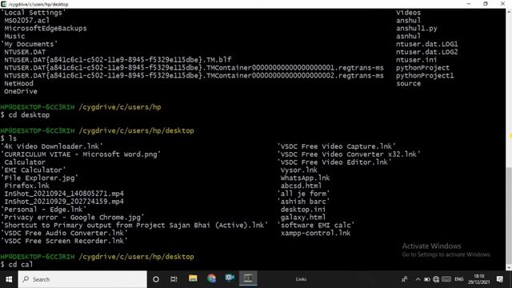This screenshot has width=512, height=288.
Task: Click the 'ashish barc' entry
Action: point(303,202)
